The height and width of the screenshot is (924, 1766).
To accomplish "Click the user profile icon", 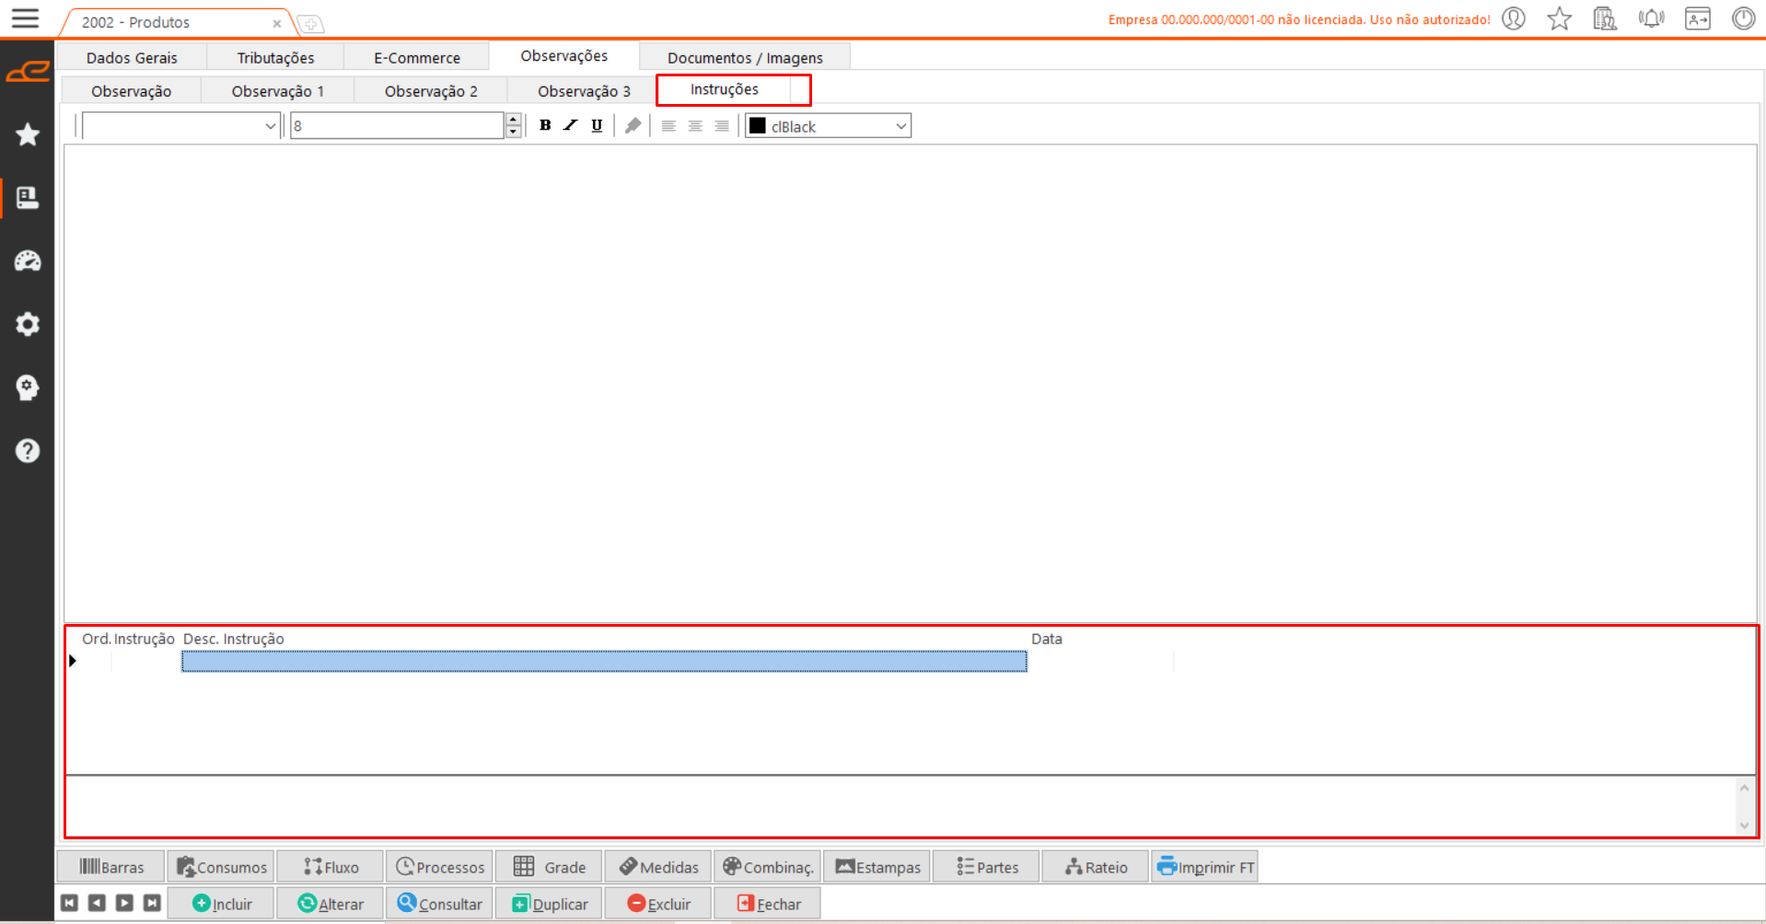I will 1514,18.
